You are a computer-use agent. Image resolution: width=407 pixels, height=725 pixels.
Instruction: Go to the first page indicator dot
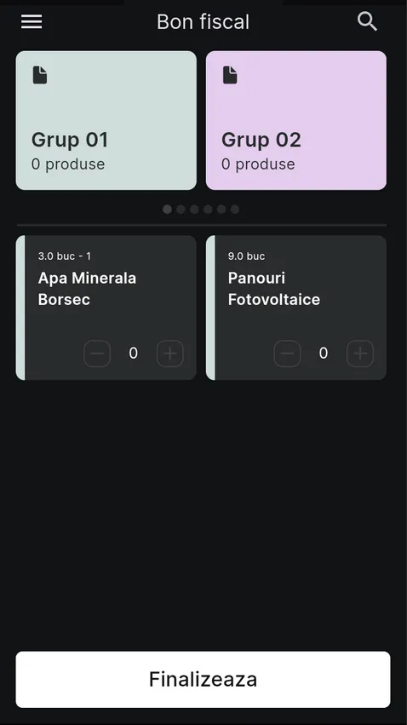point(167,210)
